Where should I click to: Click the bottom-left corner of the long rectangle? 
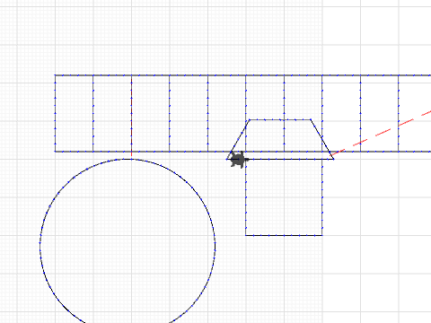tap(55, 152)
